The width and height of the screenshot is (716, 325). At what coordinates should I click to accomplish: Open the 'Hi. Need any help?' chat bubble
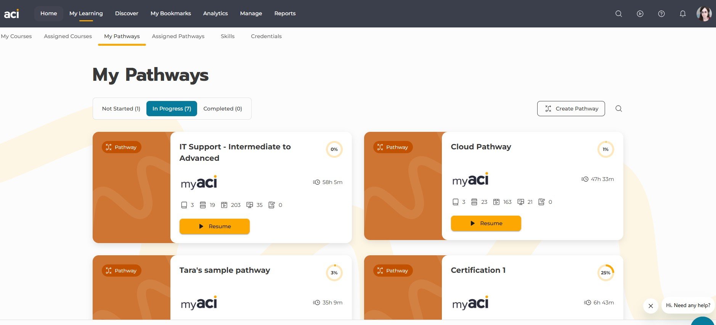[688, 306]
